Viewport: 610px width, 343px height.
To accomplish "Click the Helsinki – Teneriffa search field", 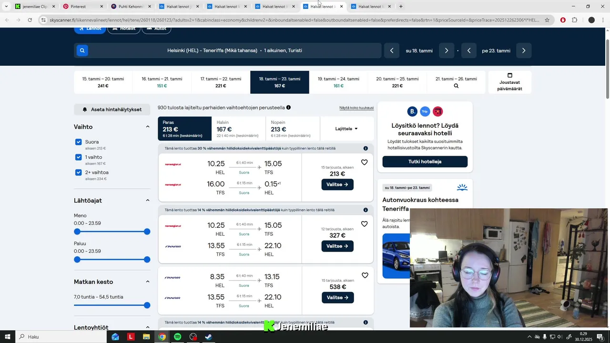I will tap(228, 50).
